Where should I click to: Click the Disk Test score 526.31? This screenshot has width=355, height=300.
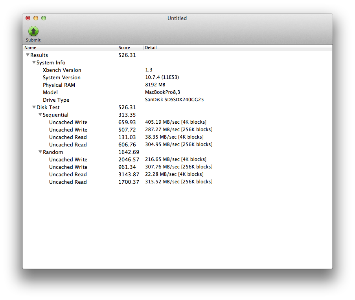coord(127,107)
